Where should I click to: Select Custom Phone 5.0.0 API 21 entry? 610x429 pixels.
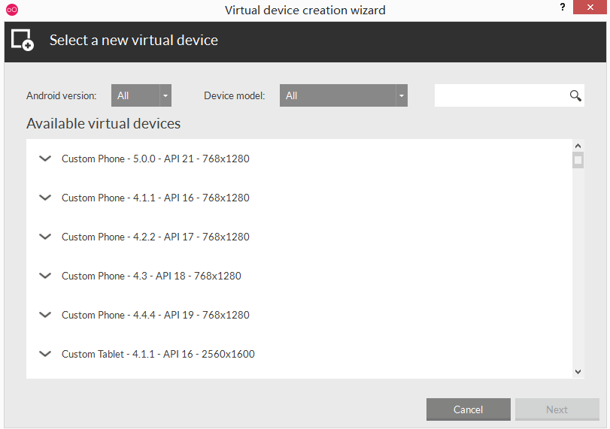(x=156, y=159)
